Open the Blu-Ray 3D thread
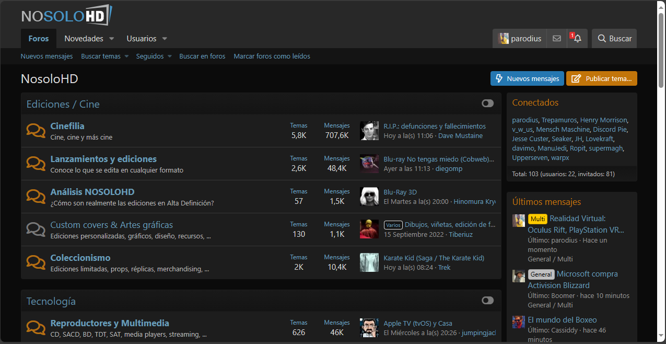The width and height of the screenshot is (666, 344). pyautogui.click(x=400, y=192)
